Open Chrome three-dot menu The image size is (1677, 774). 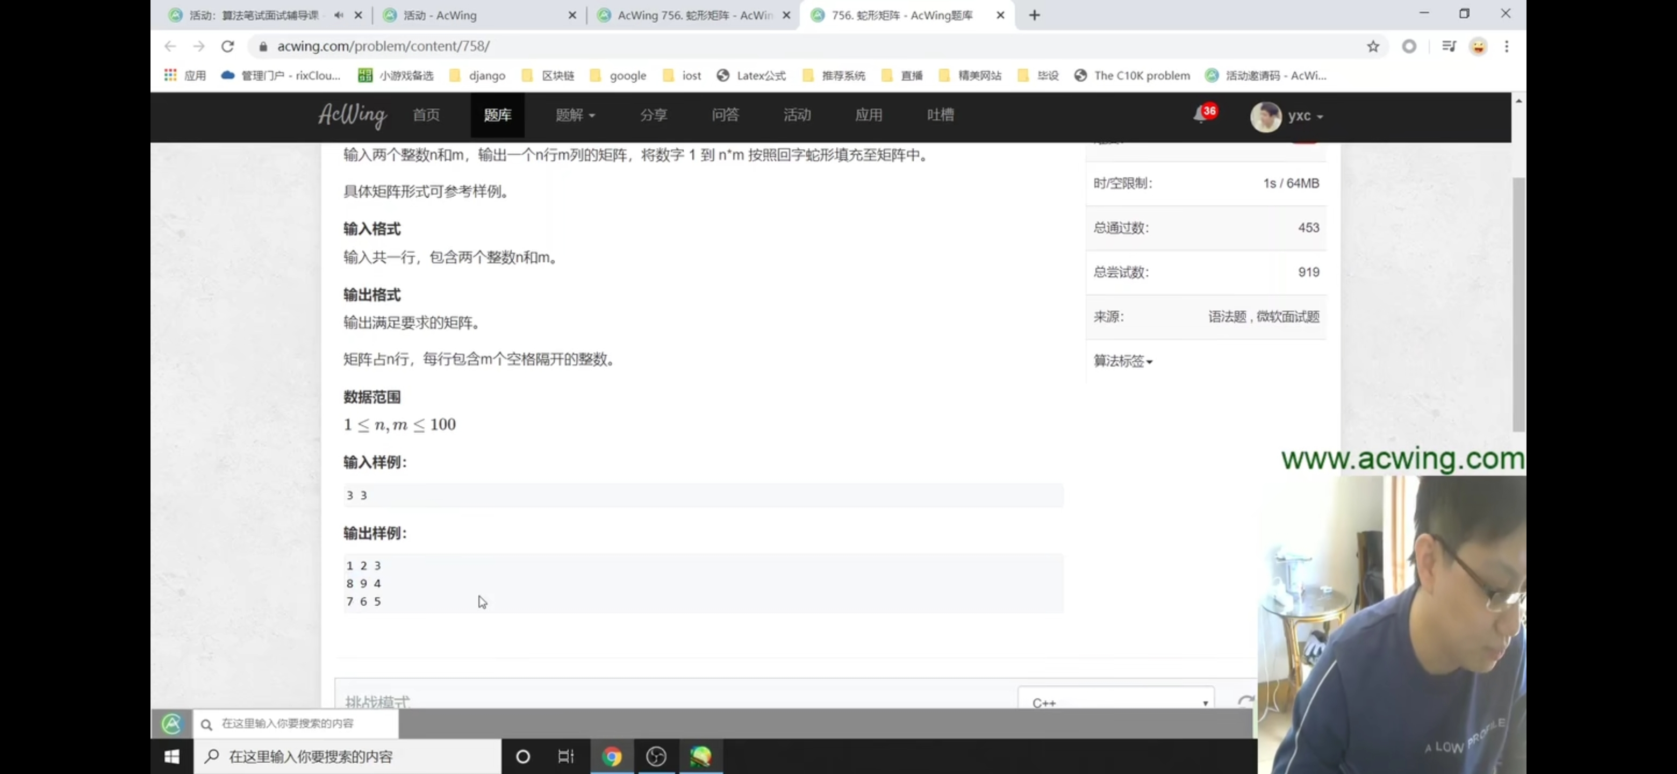[x=1506, y=46]
